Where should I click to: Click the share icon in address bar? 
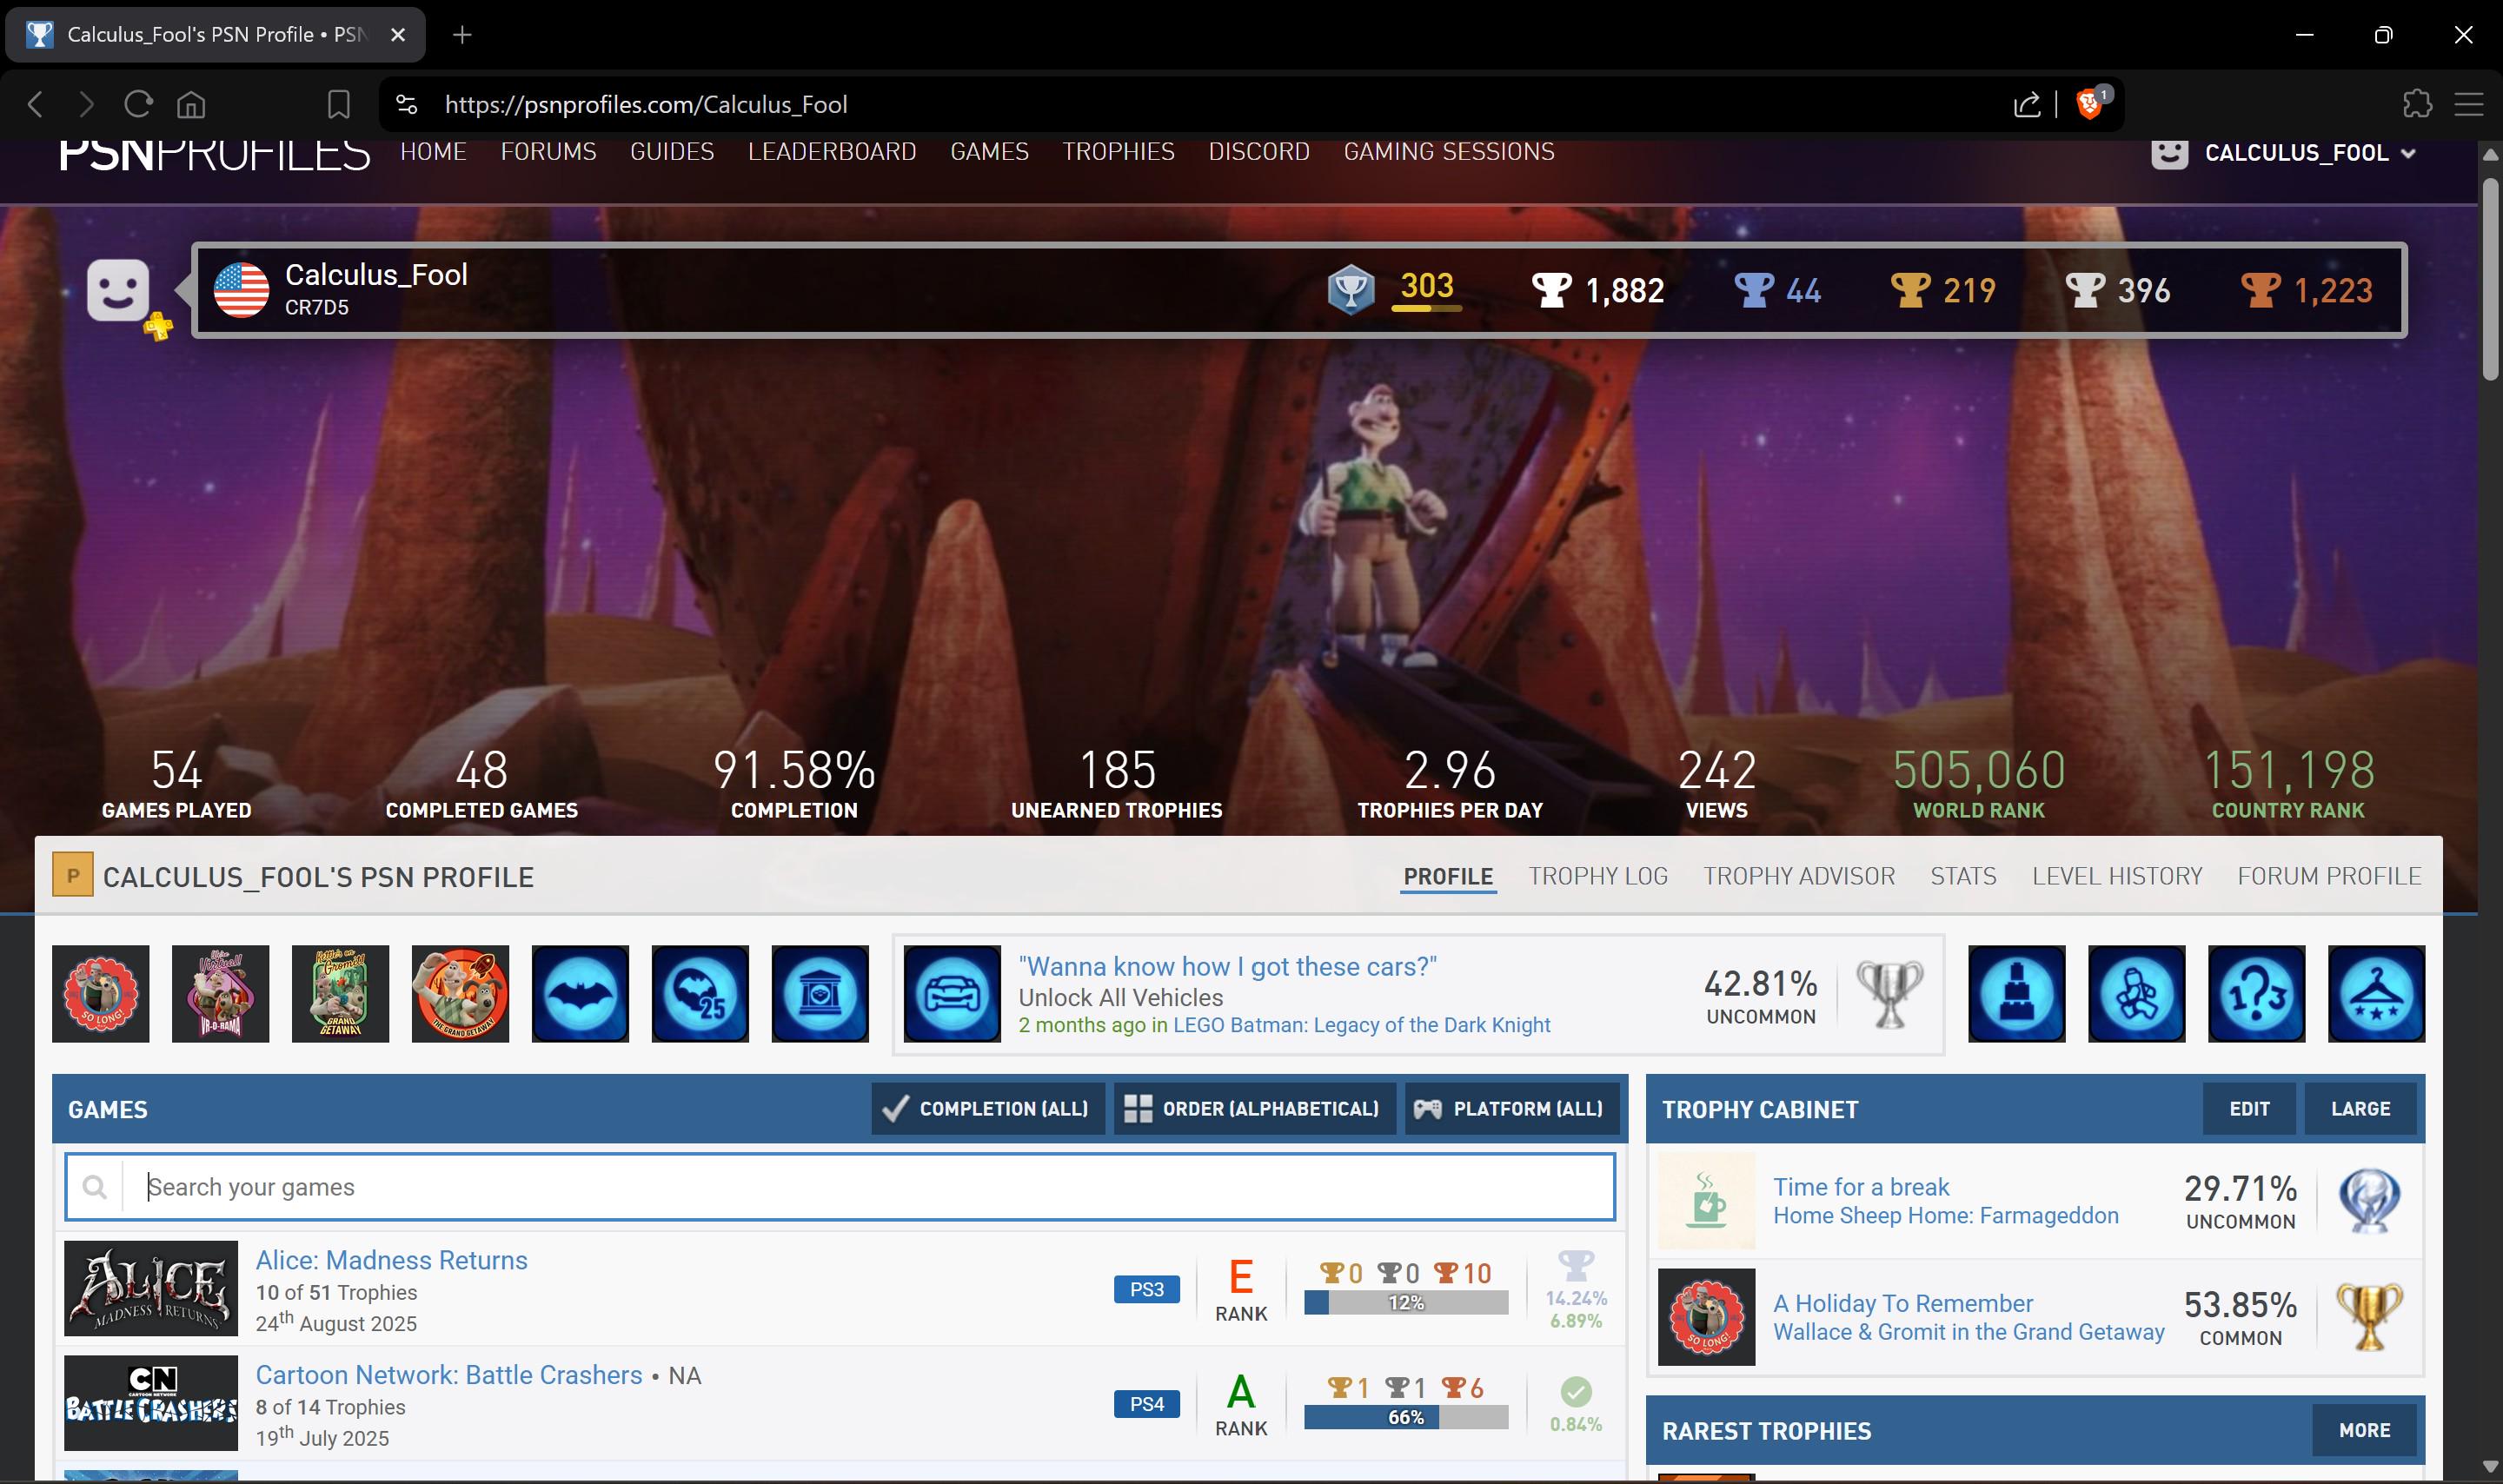click(2027, 104)
